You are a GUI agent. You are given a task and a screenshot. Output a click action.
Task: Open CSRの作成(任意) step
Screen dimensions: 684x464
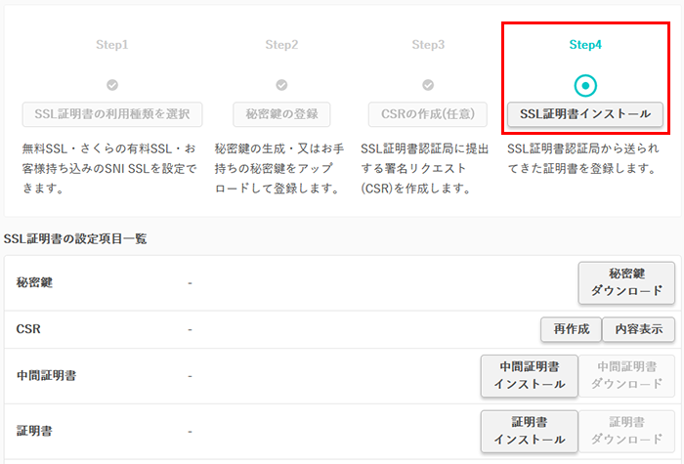428,113
